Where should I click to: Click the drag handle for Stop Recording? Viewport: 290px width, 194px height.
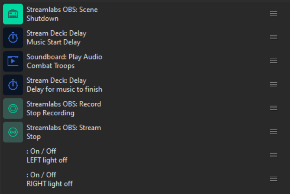273,108
